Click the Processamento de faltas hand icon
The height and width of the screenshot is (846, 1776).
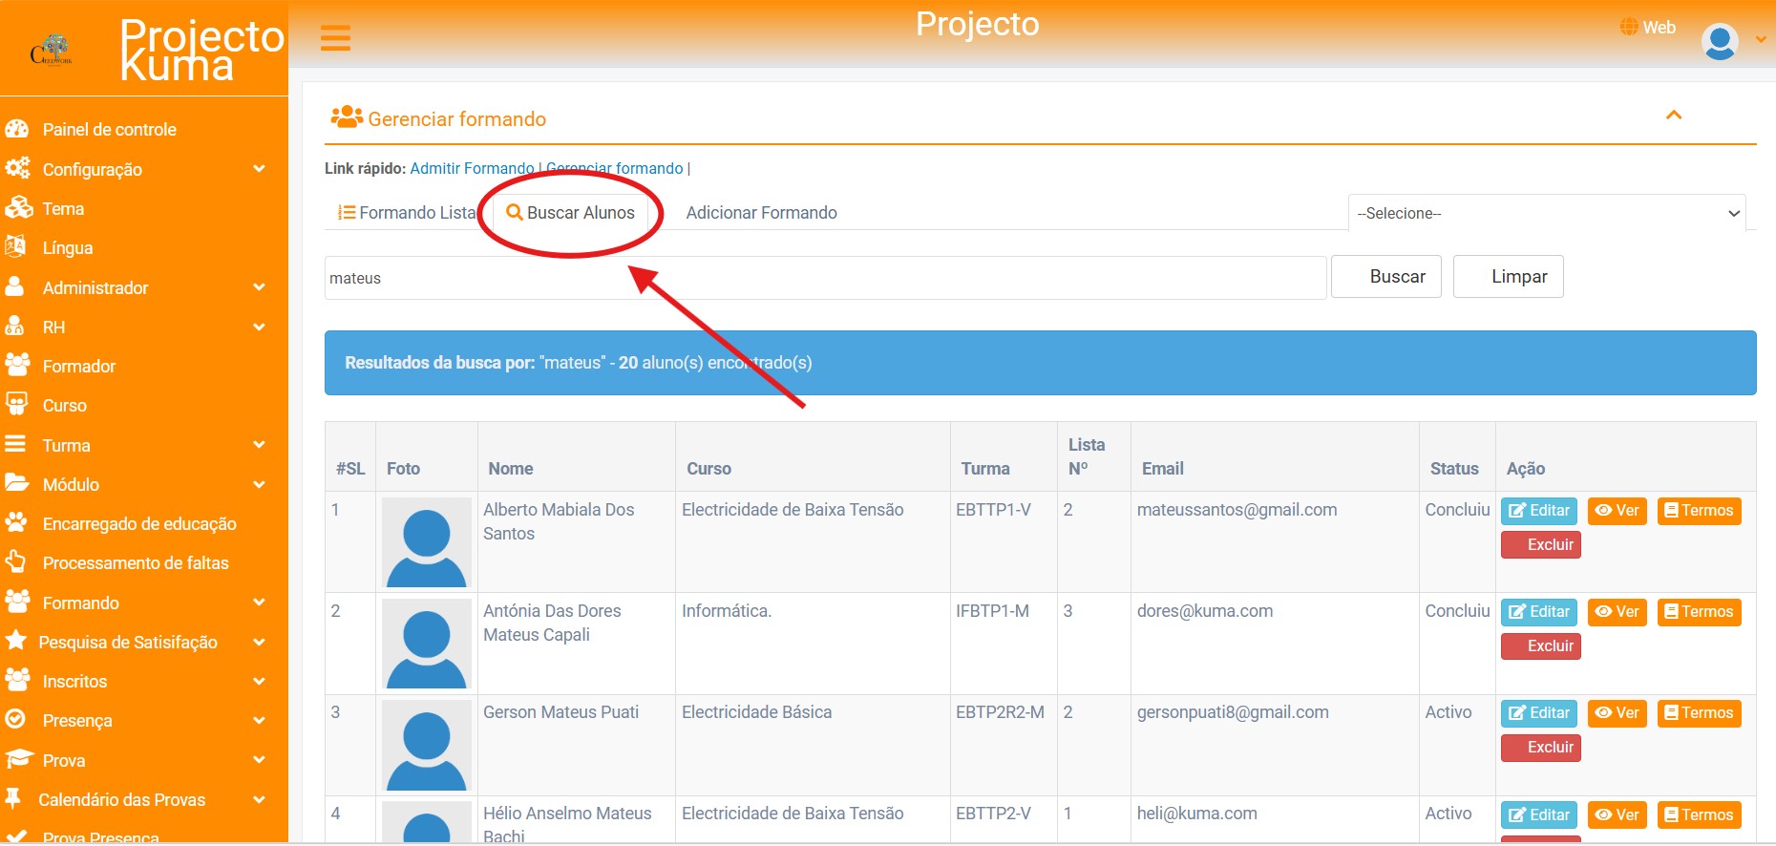16,562
